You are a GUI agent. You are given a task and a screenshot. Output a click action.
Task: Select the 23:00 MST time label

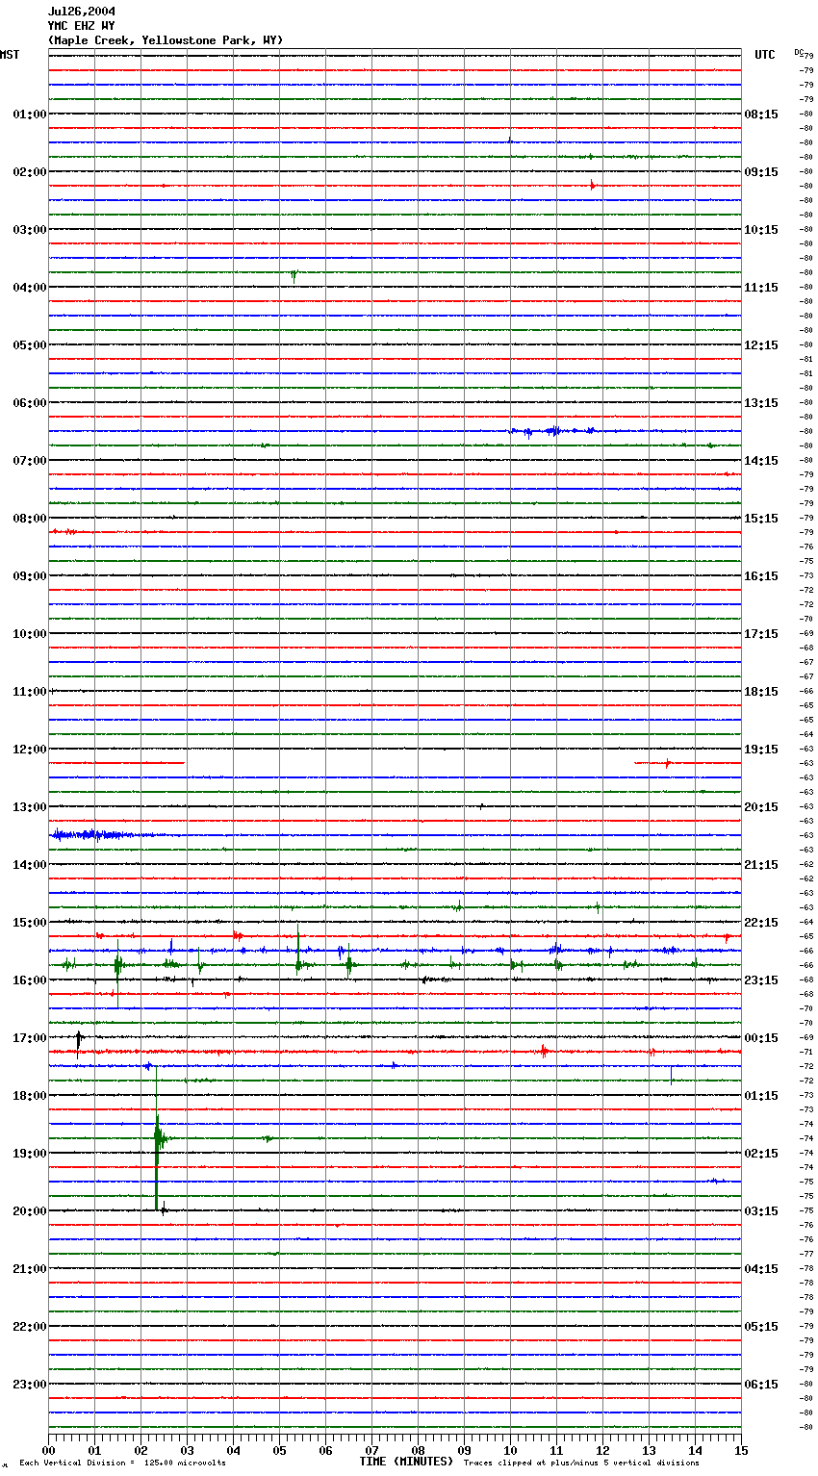click(x=30, y=1385)
